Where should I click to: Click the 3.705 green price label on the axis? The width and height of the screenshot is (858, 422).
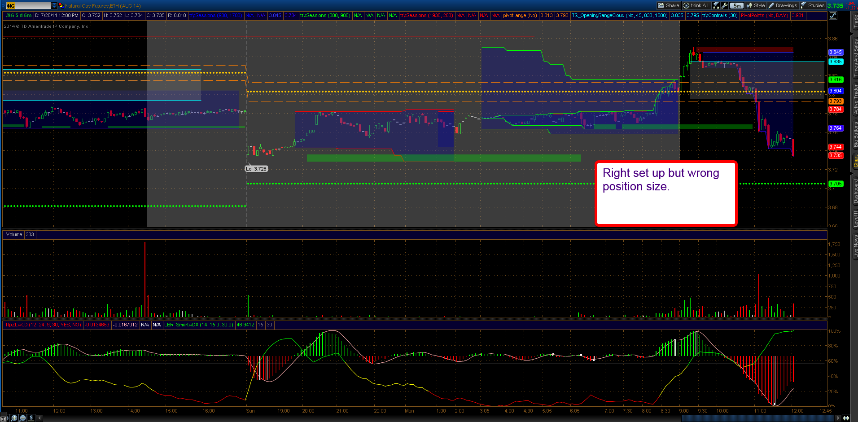coord(836,184)
